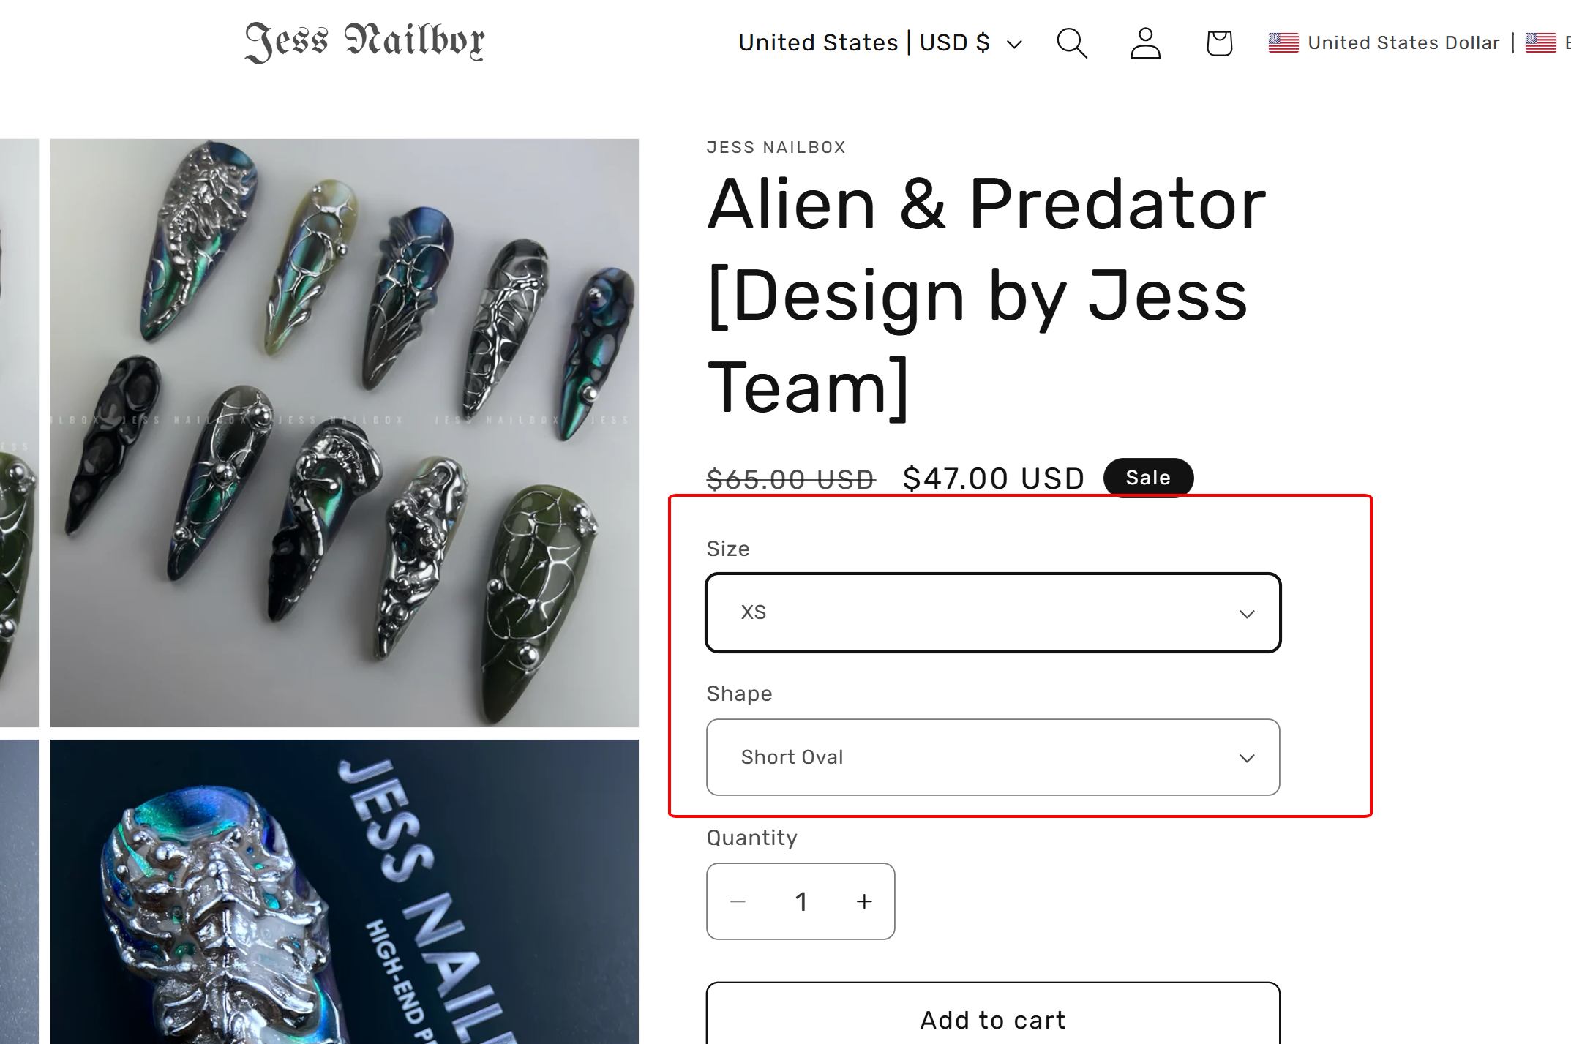
Task: Click the second flag icon at far right
Action: [1540, 43]
